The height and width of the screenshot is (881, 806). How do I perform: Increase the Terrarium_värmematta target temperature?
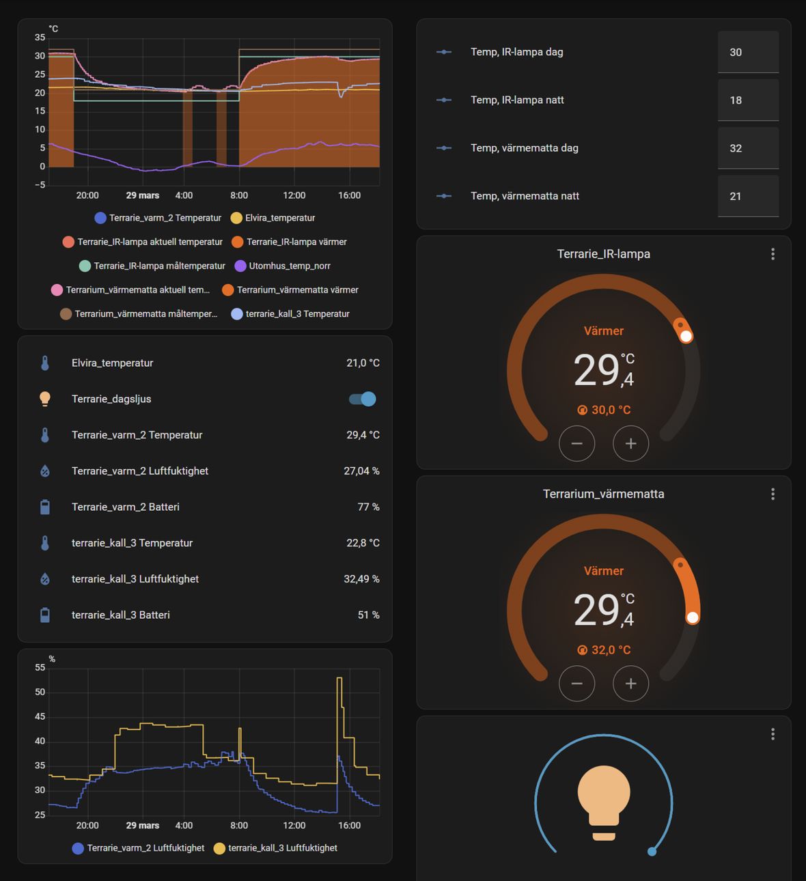click(630, 684)
